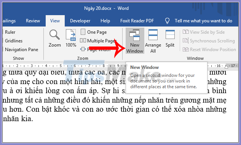Toggle the Navigation Pane option
The image size is (241, 145).
(21, 50)
